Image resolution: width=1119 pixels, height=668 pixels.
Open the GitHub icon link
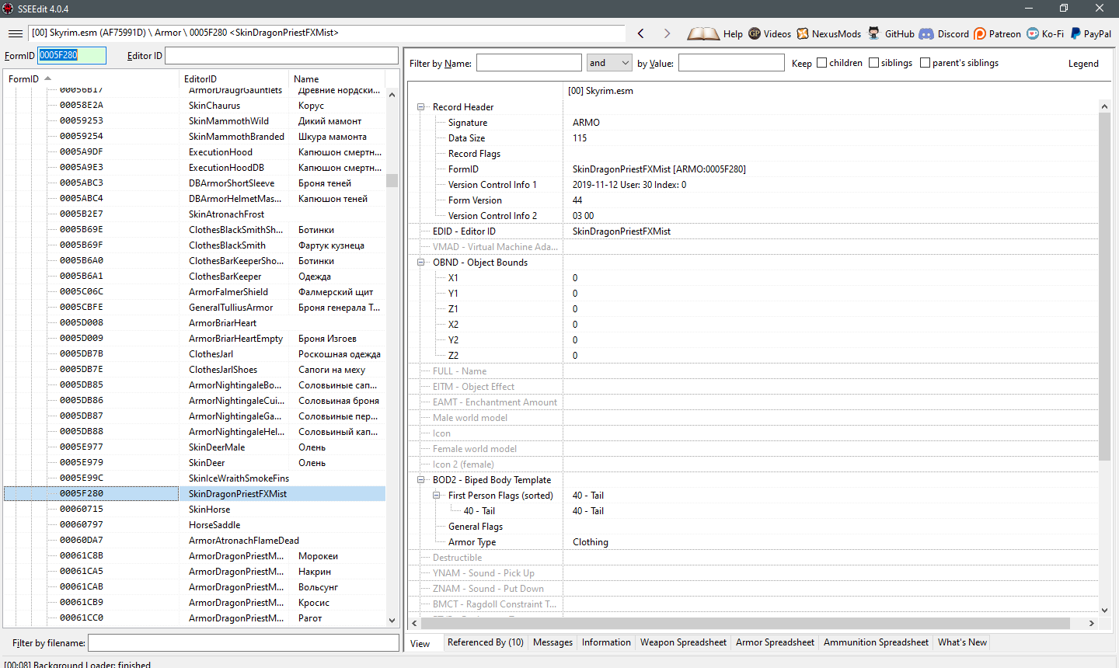pyautogui.click(x=874, y=33)
